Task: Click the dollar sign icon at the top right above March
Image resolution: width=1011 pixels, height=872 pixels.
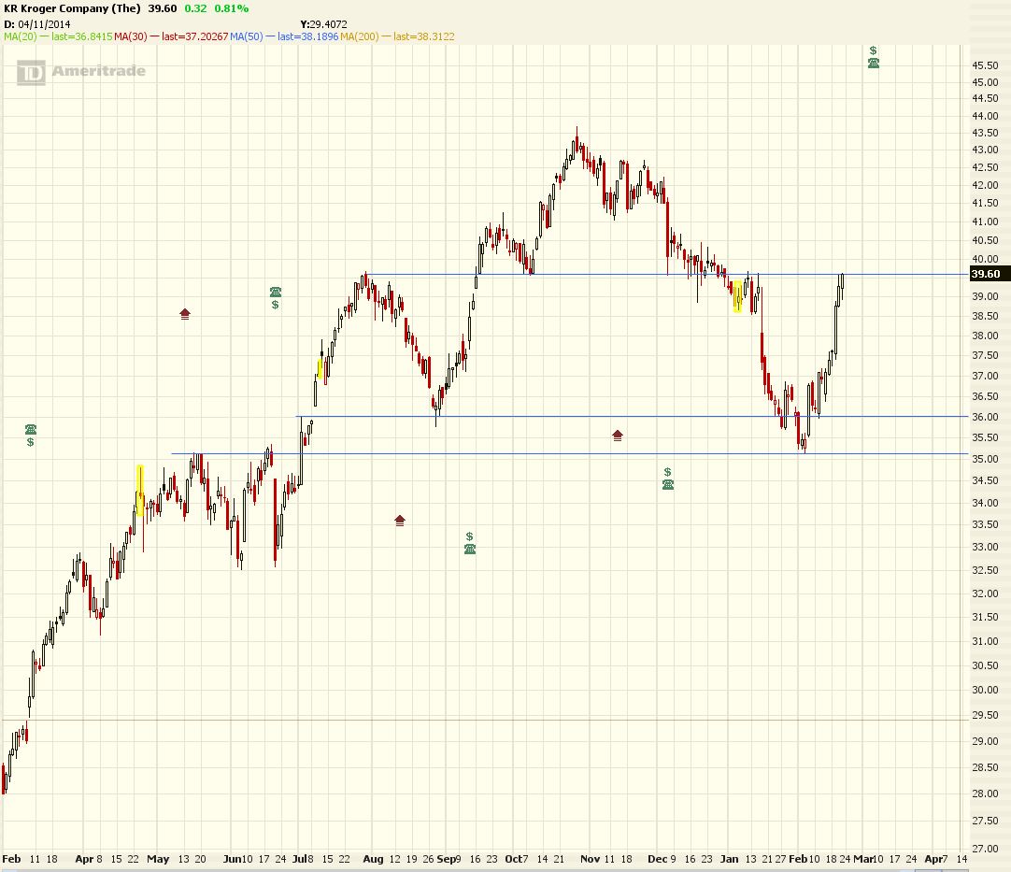Action: [873, 50]
